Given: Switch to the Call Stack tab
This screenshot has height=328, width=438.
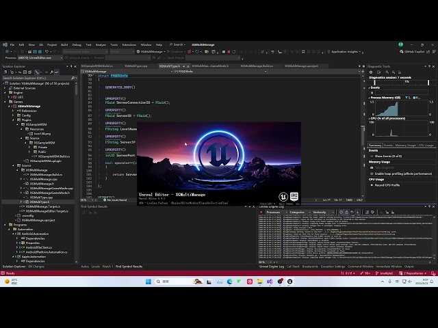Looking at the screenshot, I should coord(293,266).
